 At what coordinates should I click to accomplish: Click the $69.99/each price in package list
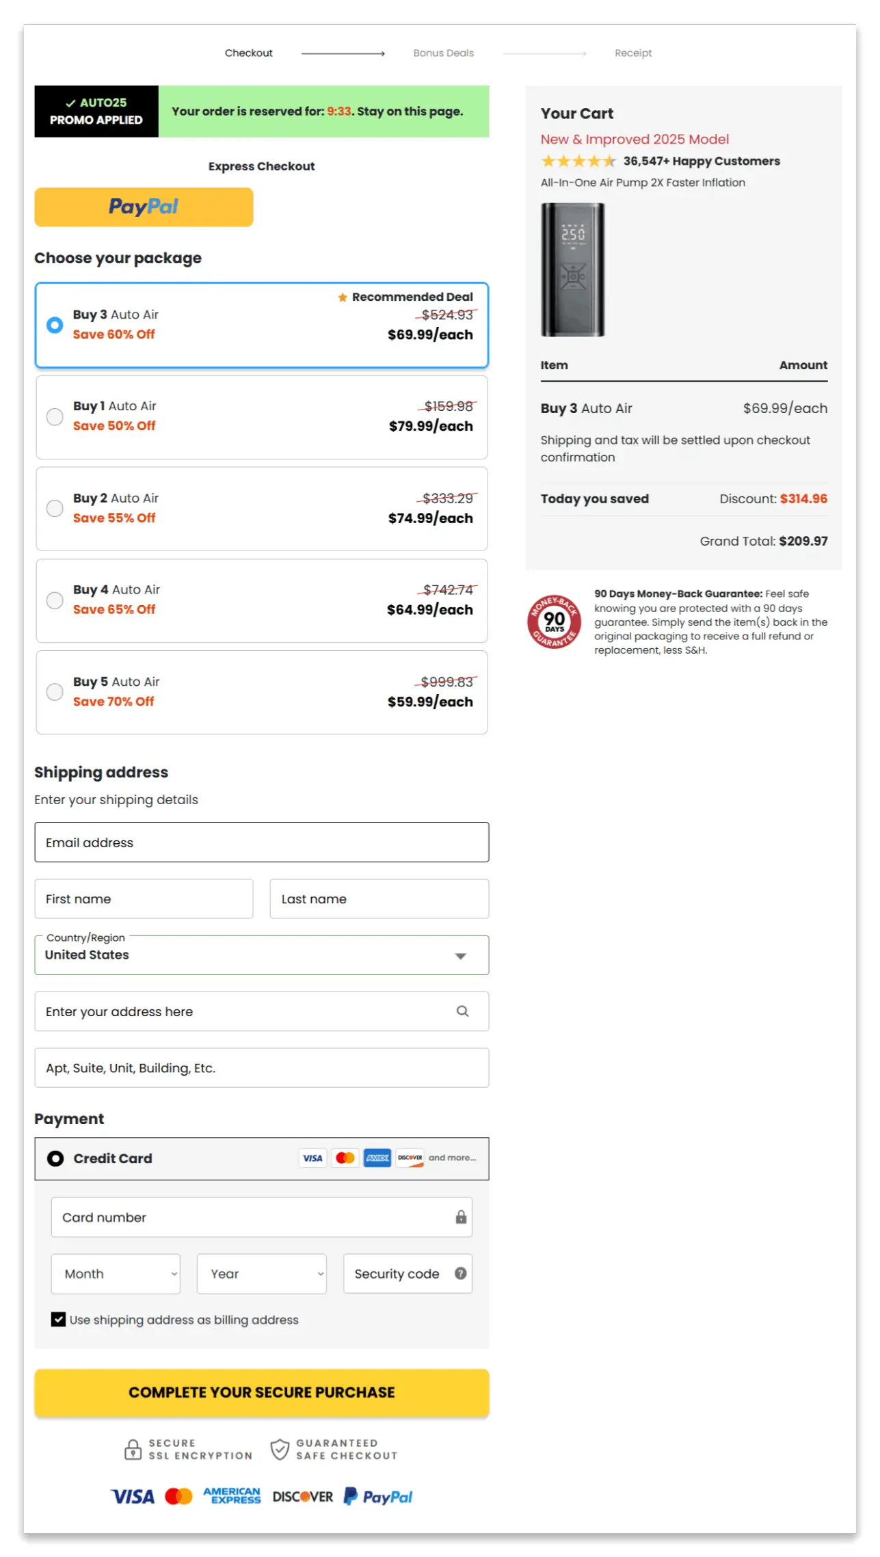(430, 334)
